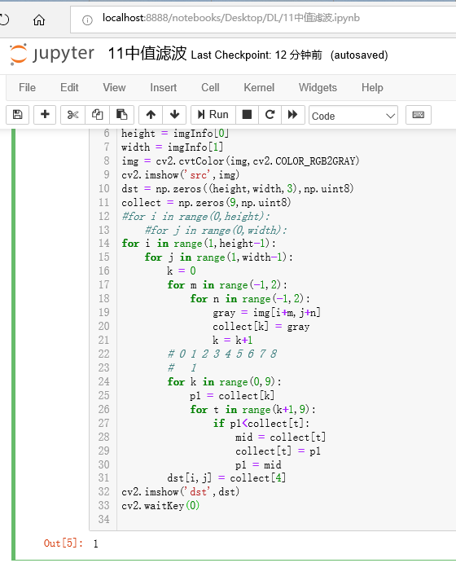Click for j in range(1,width-1) line
The image size is (456, 563).
[x=219, y=257]
